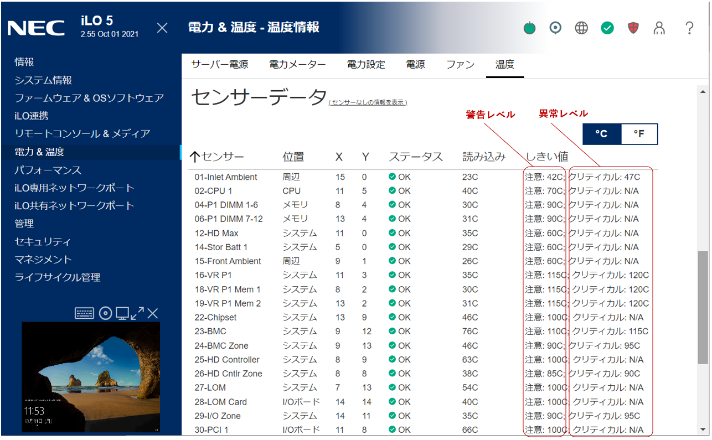Click the green health checkmark icon
Viewport: 712px width, 440px height.
pos(607,28)
